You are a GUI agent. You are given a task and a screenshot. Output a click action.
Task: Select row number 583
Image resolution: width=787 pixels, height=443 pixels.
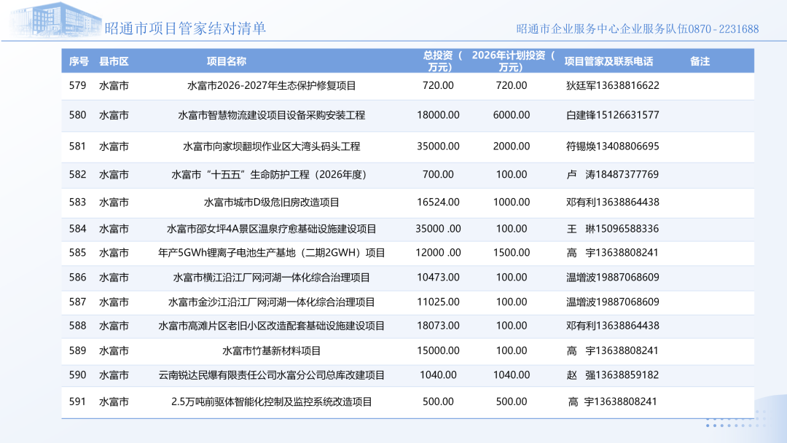(x=78, y=202)
